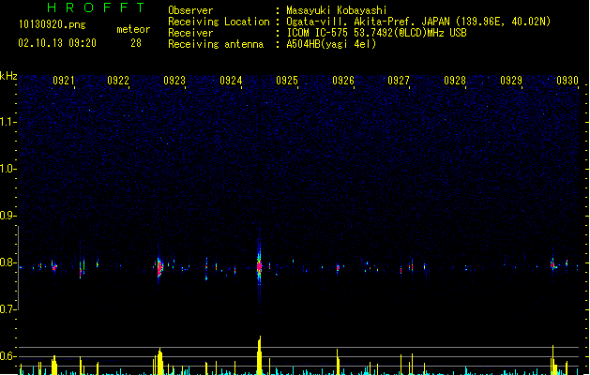Click the bright meteor echo before 0923

[x=159, y=267]
